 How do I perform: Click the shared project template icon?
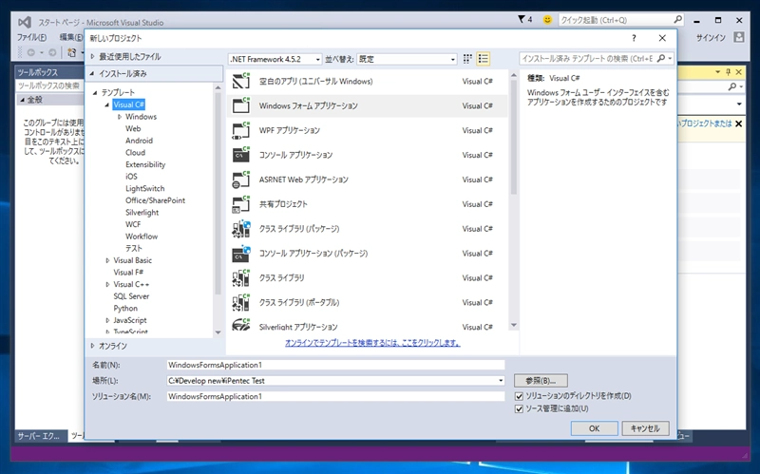241,204
